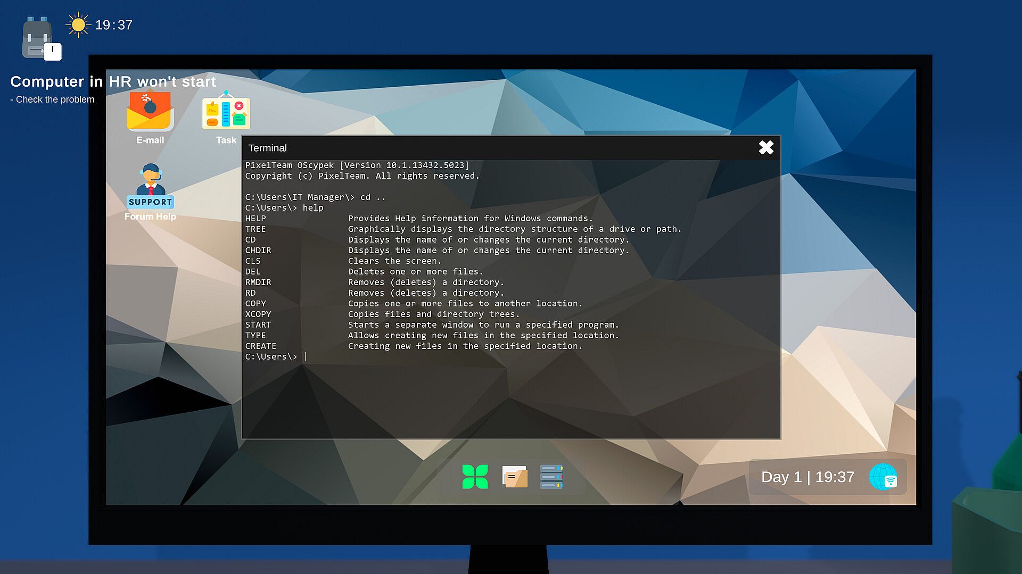Open the Task board icon
Screen dimensions: 1022x574
[x=226, y=113]
